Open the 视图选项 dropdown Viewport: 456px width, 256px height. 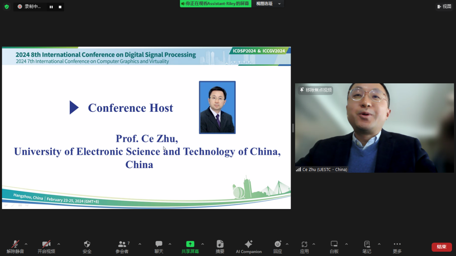pos(268,4)
